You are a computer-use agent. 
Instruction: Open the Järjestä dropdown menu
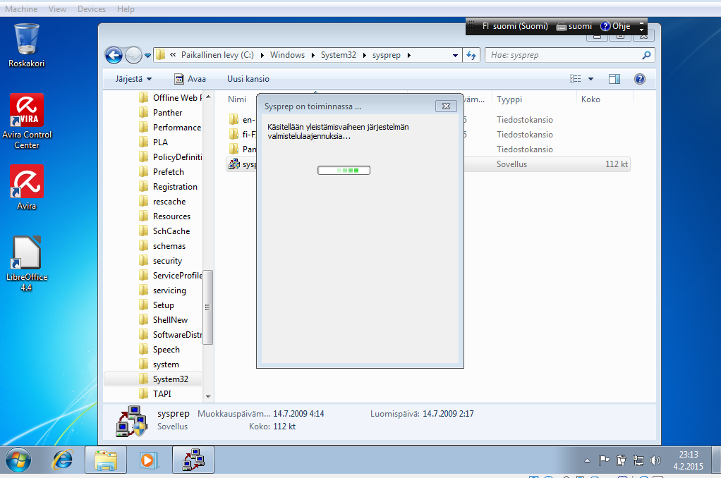point(133,79)
